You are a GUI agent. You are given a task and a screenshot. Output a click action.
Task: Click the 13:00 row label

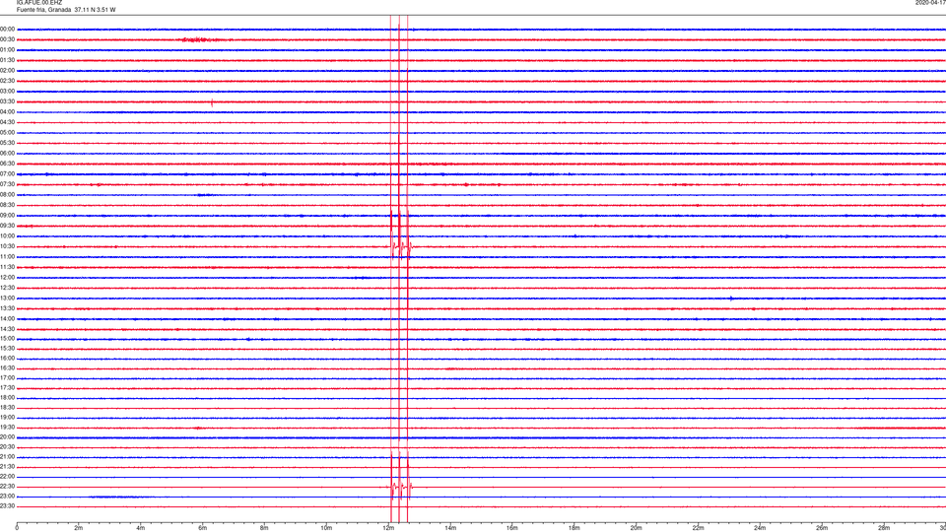[x=8, y=298]
